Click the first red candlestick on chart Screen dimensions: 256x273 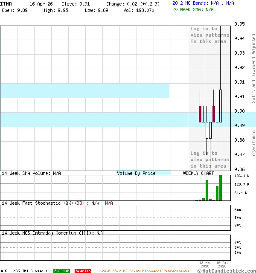(x=200, y=114)
